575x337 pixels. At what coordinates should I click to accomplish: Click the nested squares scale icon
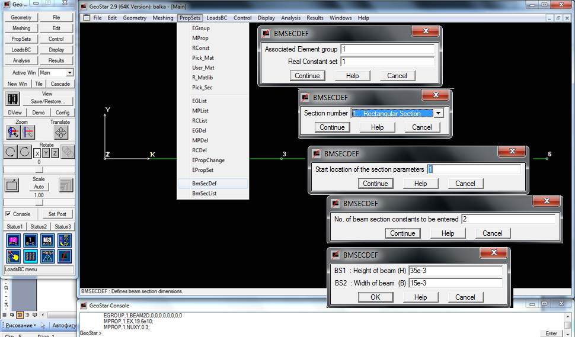[66, 185]
